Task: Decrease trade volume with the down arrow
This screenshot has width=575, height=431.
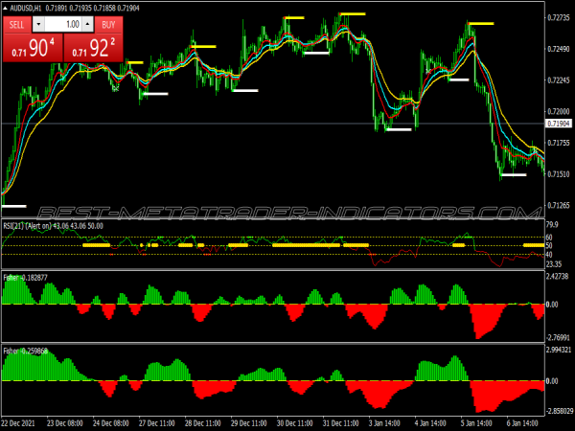Action: tap(38, 25)
